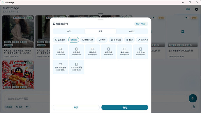The height and width of the screenshot is (113, 201).
Task: Switch to the 预设 tab
Action: coord(100,31)
